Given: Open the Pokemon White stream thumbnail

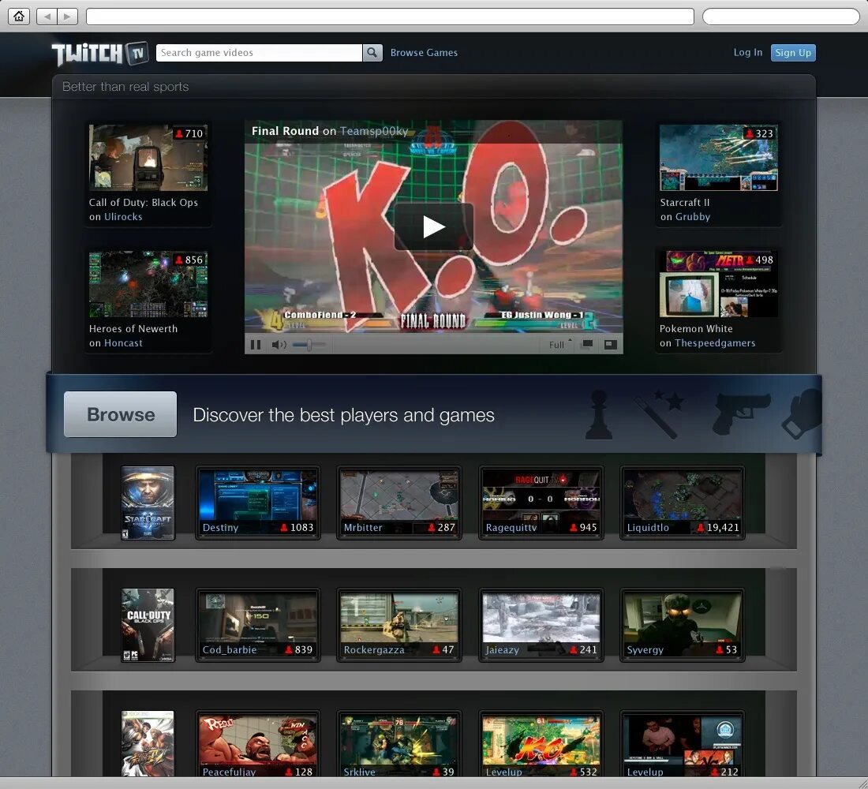Looking at the screenshot, I should (719, 284).
